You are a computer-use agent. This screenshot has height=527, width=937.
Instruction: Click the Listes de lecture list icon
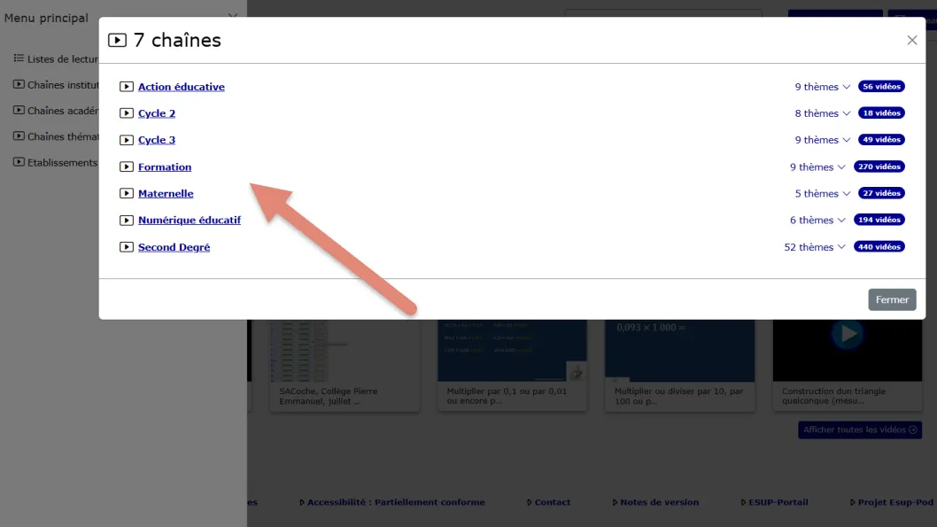(19, 58)
